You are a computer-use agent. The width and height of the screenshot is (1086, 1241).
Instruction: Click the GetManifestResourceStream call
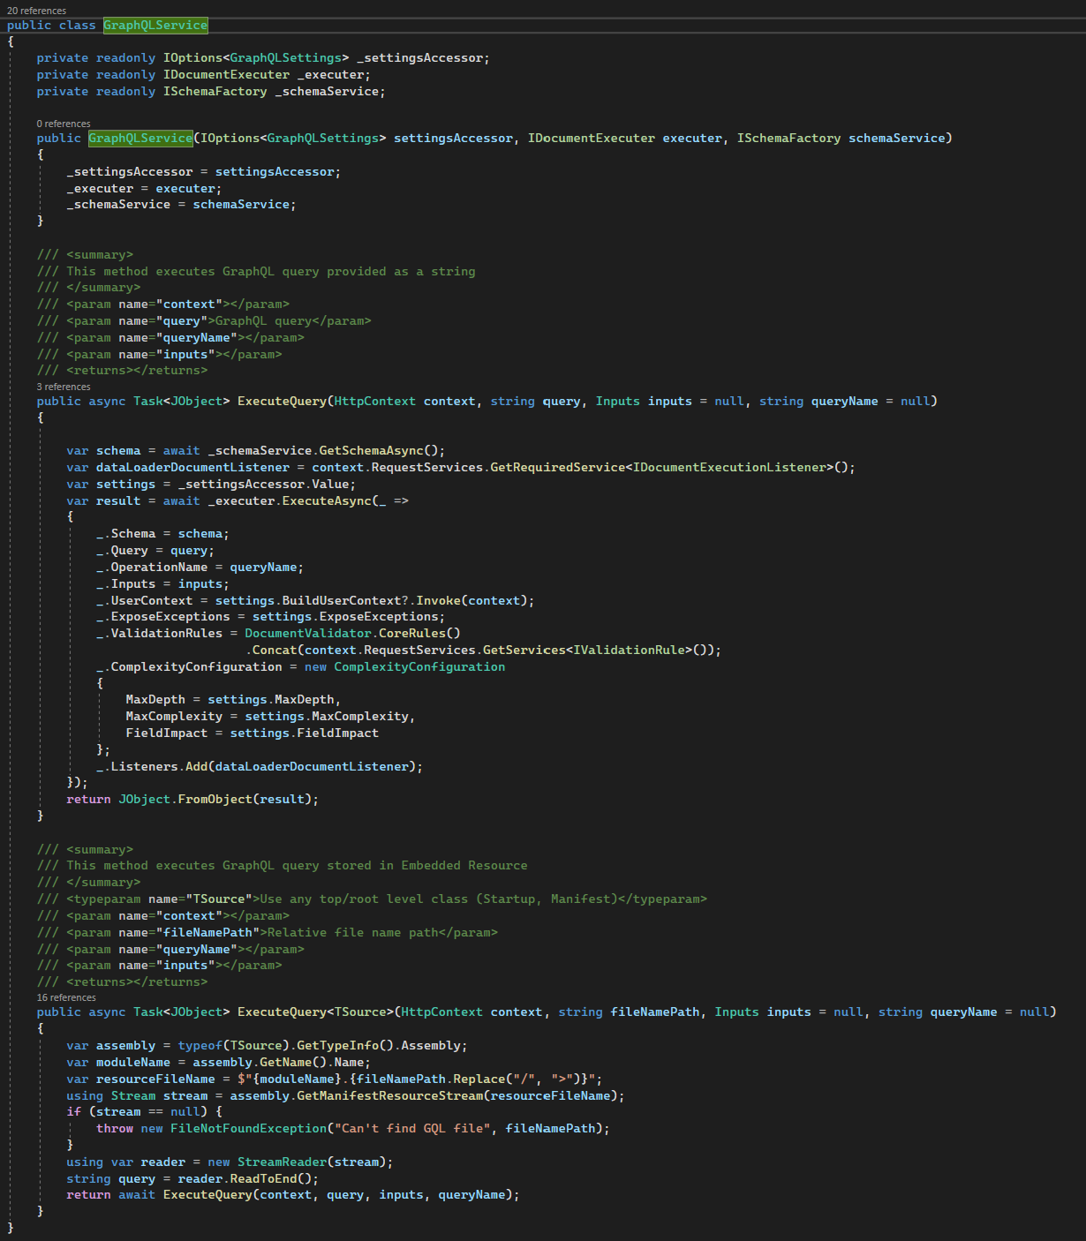click(389, 1096)
